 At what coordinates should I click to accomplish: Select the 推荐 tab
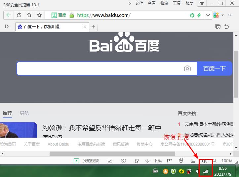[7, 113]
